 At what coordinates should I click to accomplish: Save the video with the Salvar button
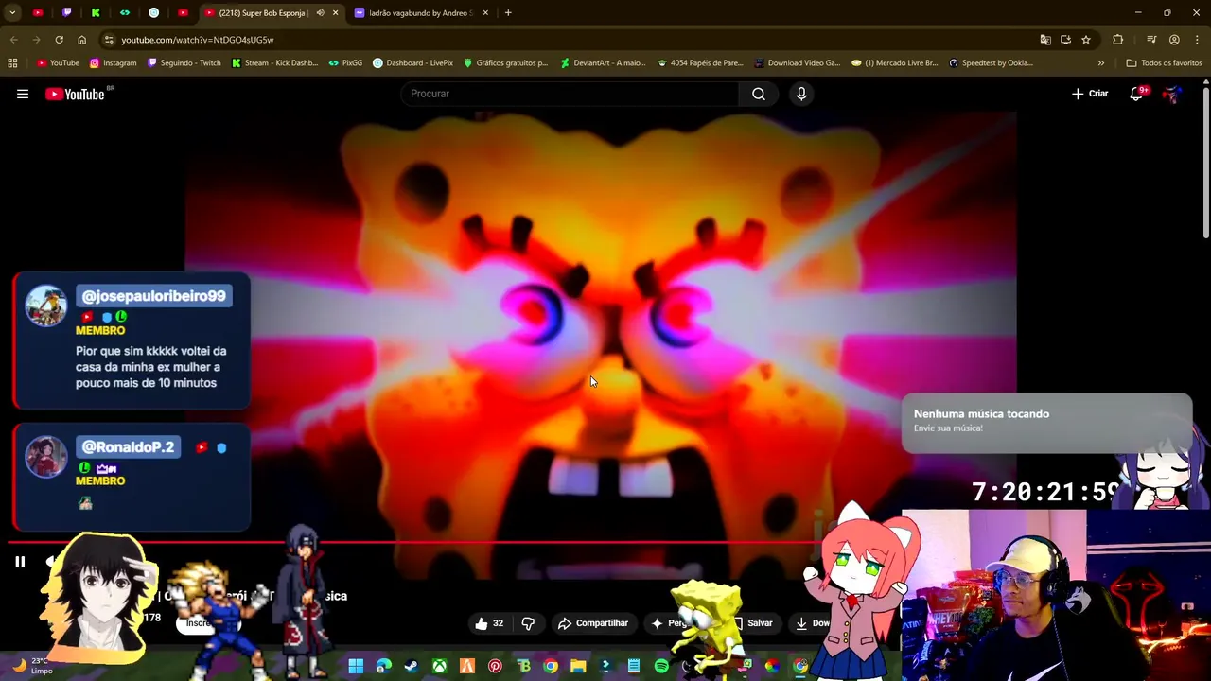pyautogui.click(x=759, y=623)
